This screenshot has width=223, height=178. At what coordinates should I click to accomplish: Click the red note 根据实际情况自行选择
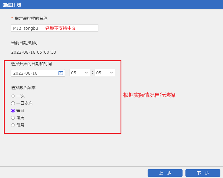[x=149, y=95]
